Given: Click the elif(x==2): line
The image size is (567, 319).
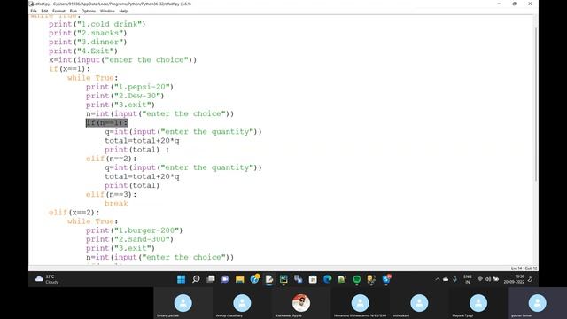Looking at the screenshot, I should point(74,213).
